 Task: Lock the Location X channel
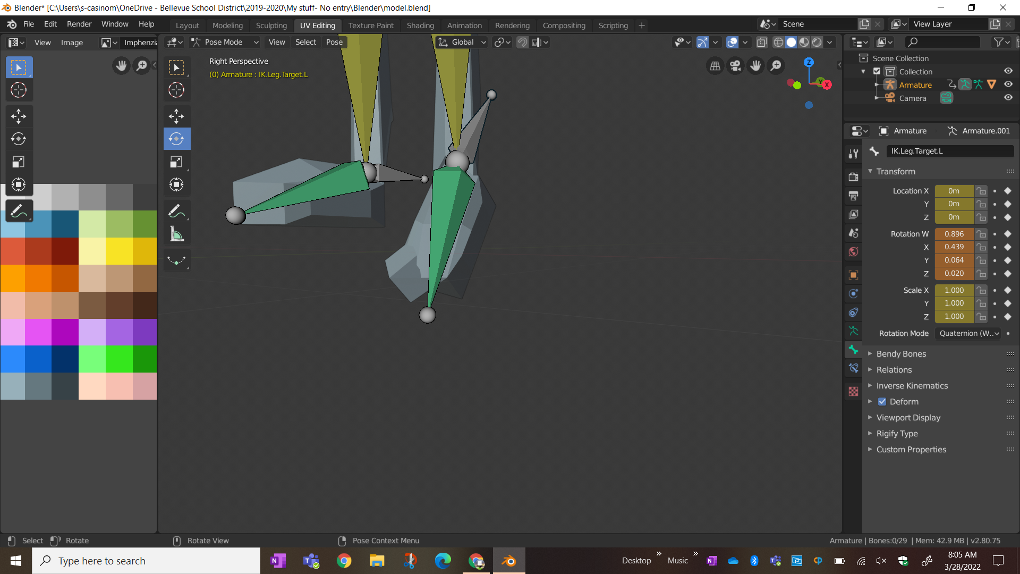click(x=981, y=191)
